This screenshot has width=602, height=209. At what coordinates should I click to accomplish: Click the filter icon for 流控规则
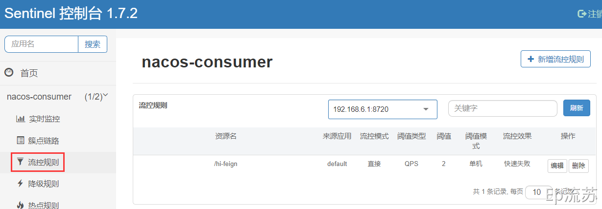pyautogui.click(x=20, y=162)
